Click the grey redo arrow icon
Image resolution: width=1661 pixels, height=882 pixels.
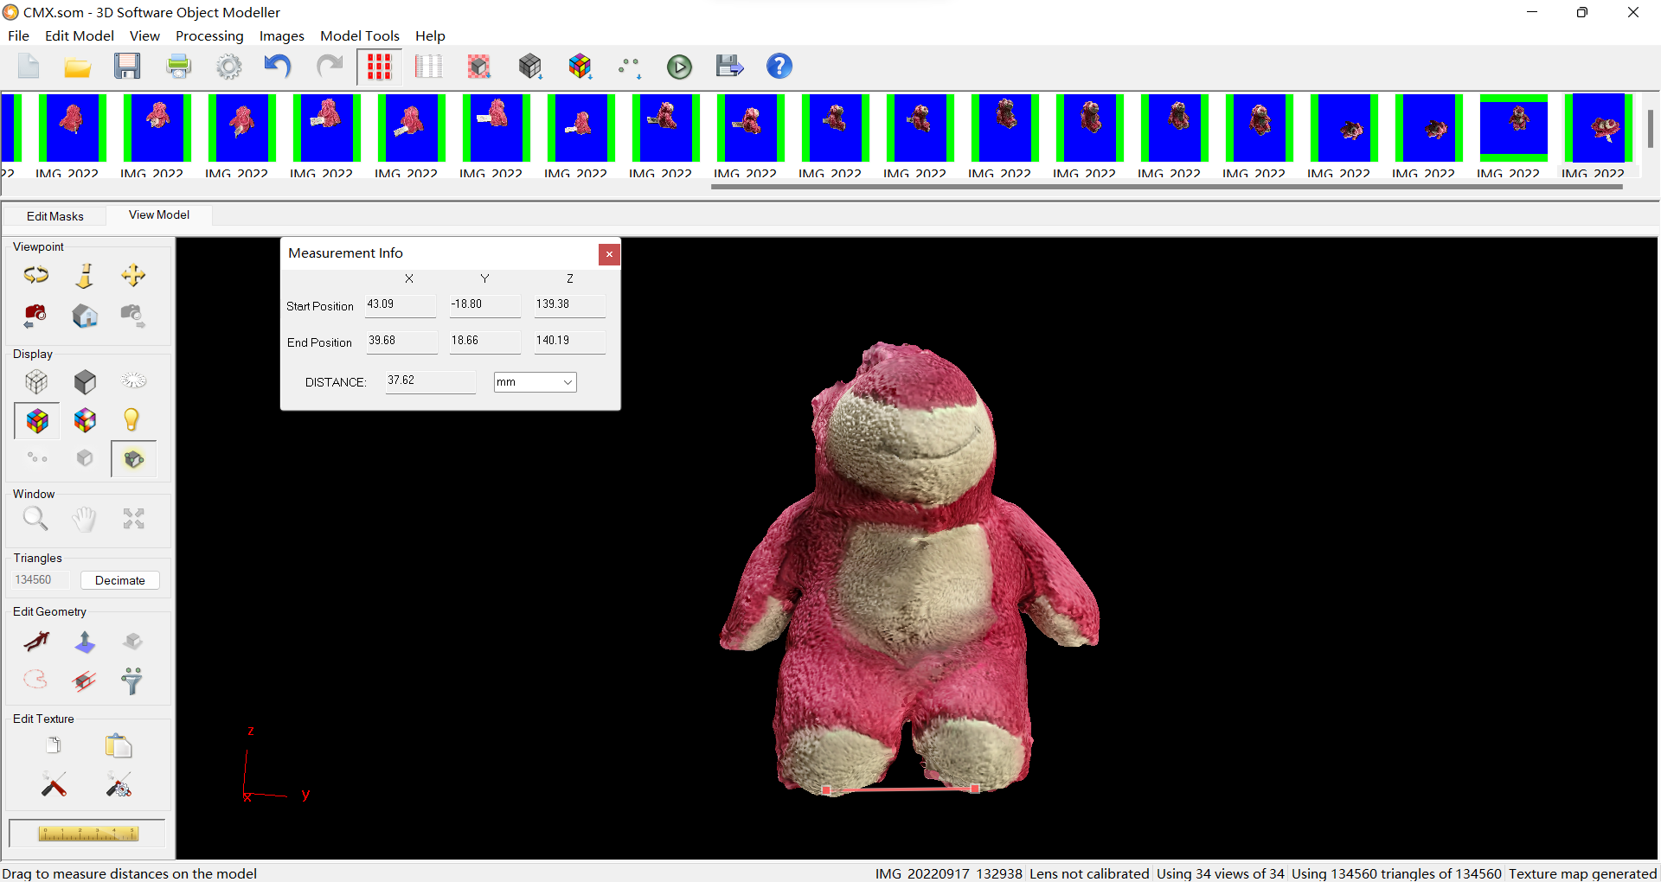click(x=329, y=67)
